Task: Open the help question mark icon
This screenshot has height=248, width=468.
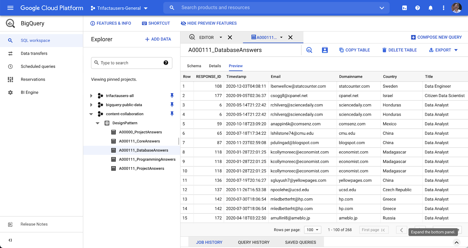Action: (x=417, y=8)
